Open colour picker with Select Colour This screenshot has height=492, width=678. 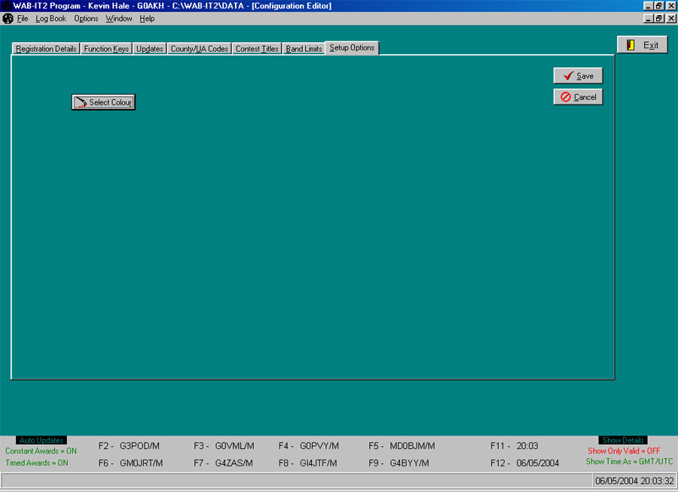point(103,101)
